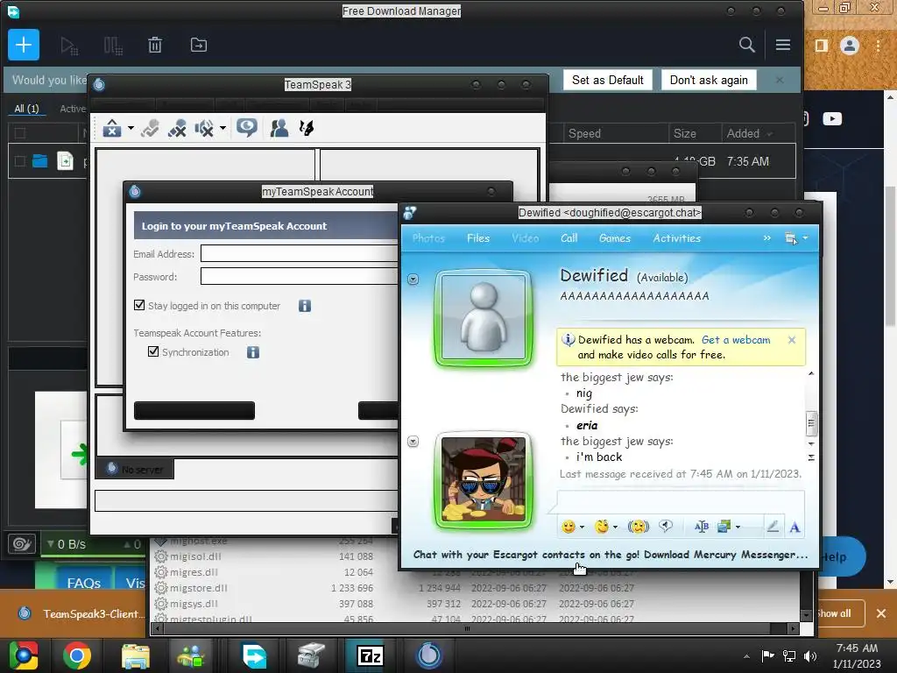Click the move-to-folder icon in FDM toolbar
The width and height of the screenshot is (897, 673).
[199, 45]
